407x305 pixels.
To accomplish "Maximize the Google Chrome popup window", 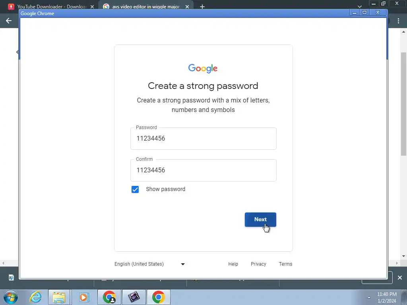I will 364,12.
